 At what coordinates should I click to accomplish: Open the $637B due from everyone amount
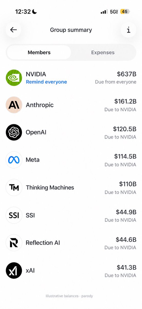pyautogui.click(x=127, y=74)
